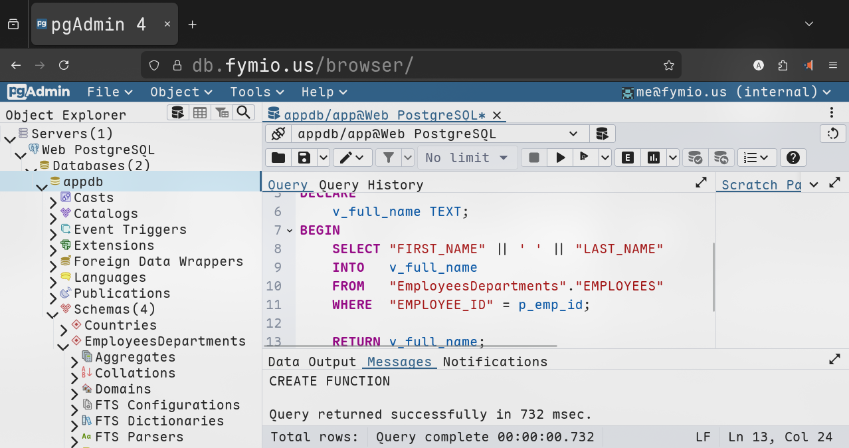Open the me@fymio.us user account menu
This screenshot has width=849, height=448.
pyautogui.click(x=726, y=92)
